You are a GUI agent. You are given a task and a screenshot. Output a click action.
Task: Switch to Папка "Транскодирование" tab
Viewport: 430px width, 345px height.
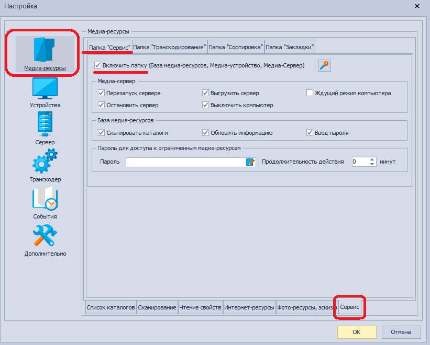coord(169,47)
